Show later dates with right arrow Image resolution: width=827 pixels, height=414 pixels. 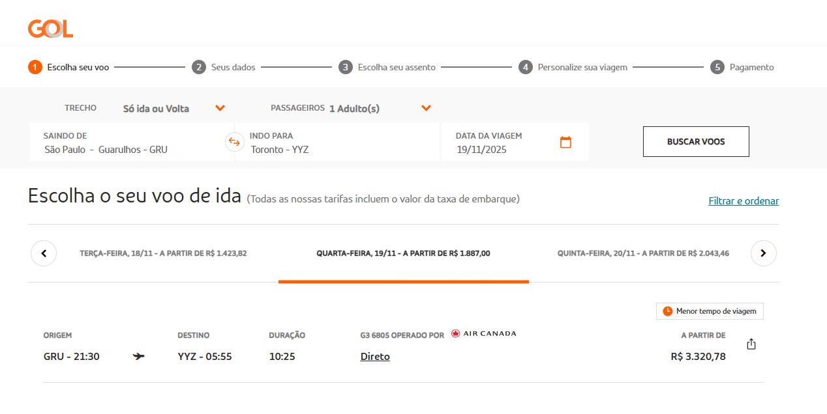tap(763, 253)
